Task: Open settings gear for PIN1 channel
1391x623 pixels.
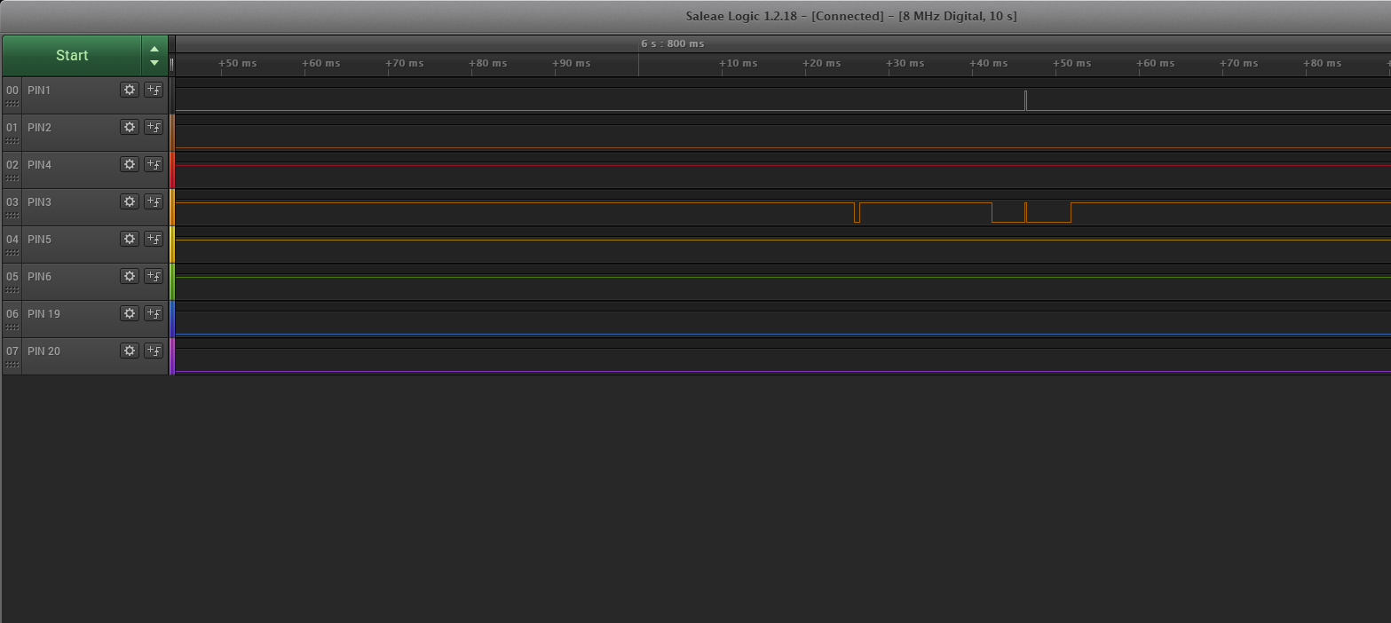Action: tap(130, 90)
